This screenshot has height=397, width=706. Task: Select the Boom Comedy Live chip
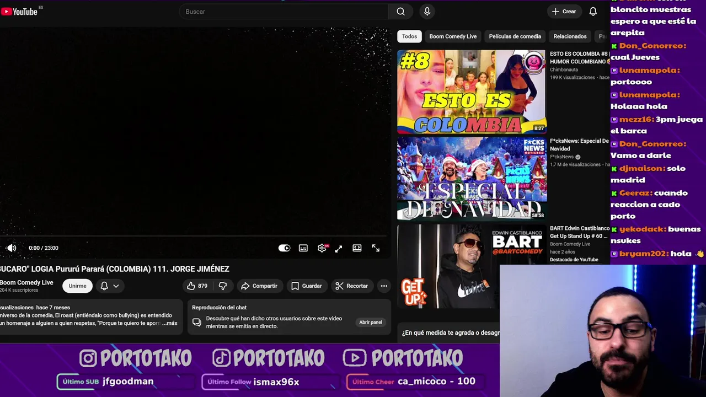pyautogui.click(x=453, y=36)
